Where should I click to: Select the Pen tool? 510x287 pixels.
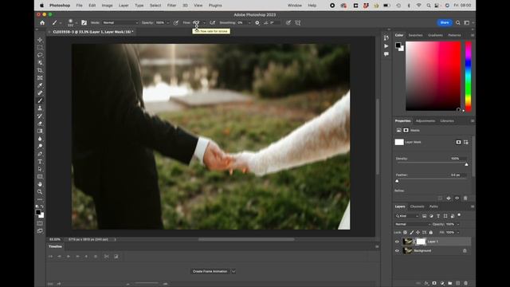point(40,154)
